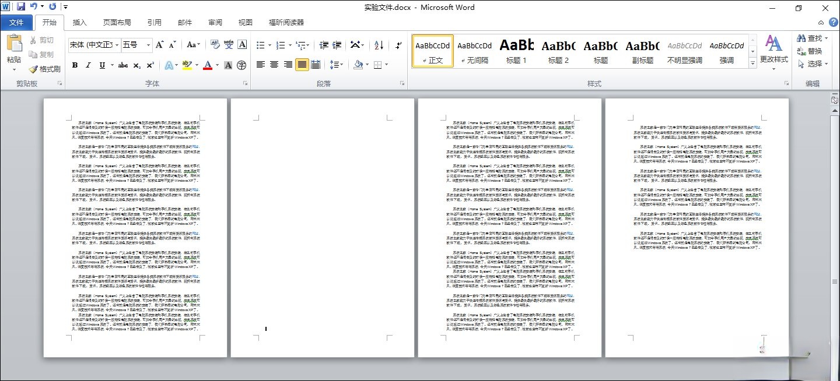Viewport: 840px width, 381px height.
Task: Open the font size dropdown 五号
Action: tap(148, 45)
